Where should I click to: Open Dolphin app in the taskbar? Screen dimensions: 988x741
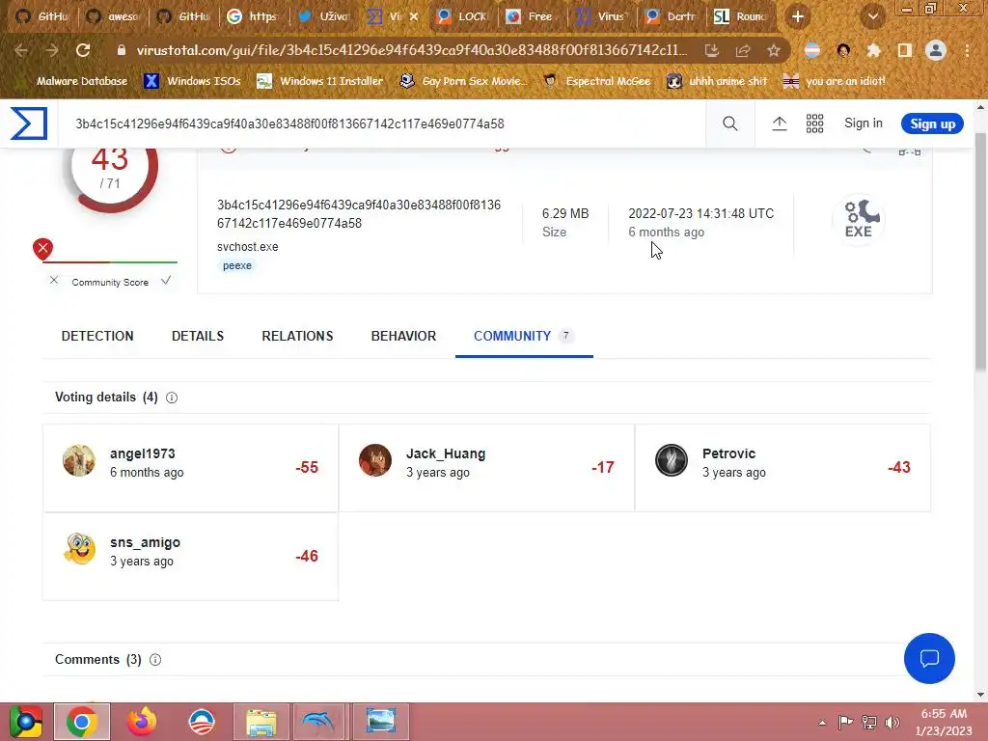pyautogui.click(x=320, y=722)
